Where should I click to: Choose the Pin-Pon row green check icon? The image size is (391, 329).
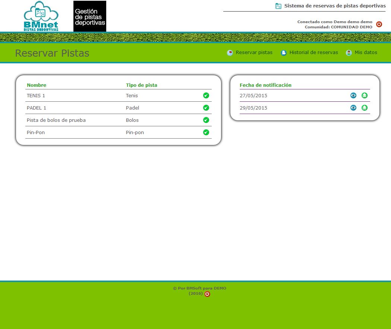pyautogui.click(x=206, y=132)
